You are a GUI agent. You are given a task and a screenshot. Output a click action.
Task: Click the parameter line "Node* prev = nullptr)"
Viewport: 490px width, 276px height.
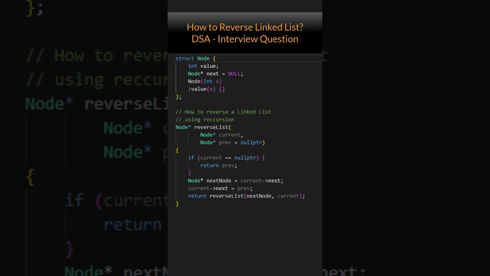[232, 143]
